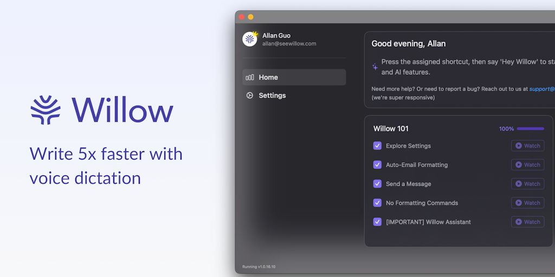Watch the No Formatting Commands tutorial
Viewport: 555px width, 277px height.
pos(527,203)
